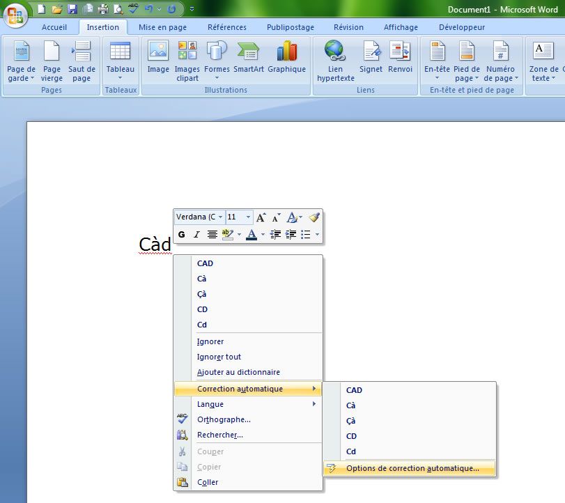Insert a Graphique chart
Image resolution: width=565 pixels, height=503 pixels.
[286, 57]
